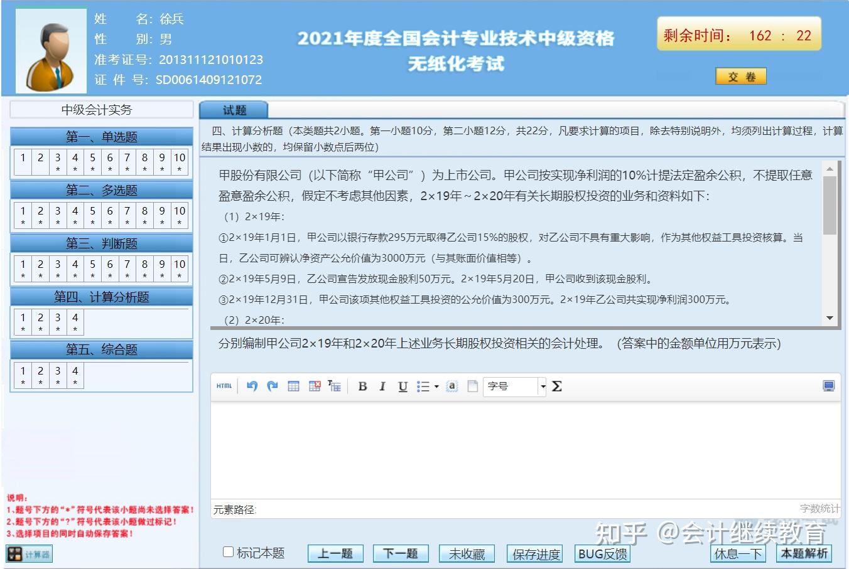This screenshot has width=849, height=569.
Task: Switch the editor to fullscreen mode
Action: [x=828, y=386]
